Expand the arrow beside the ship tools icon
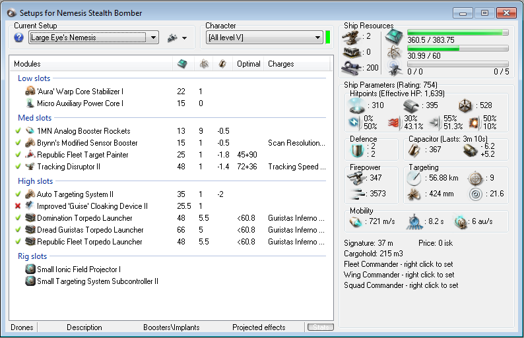Image resolution: width=524 pixels, height=338 pixels. pyautogui.click(x=185, y=38)
